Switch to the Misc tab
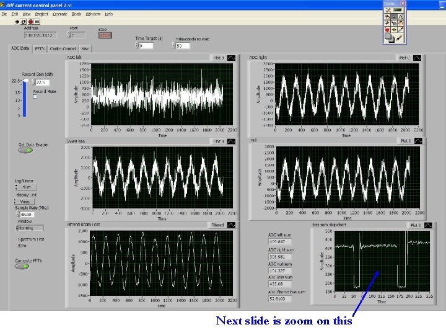Image resolution: width=446 pixels, height=335 pixels. point(85,49)
